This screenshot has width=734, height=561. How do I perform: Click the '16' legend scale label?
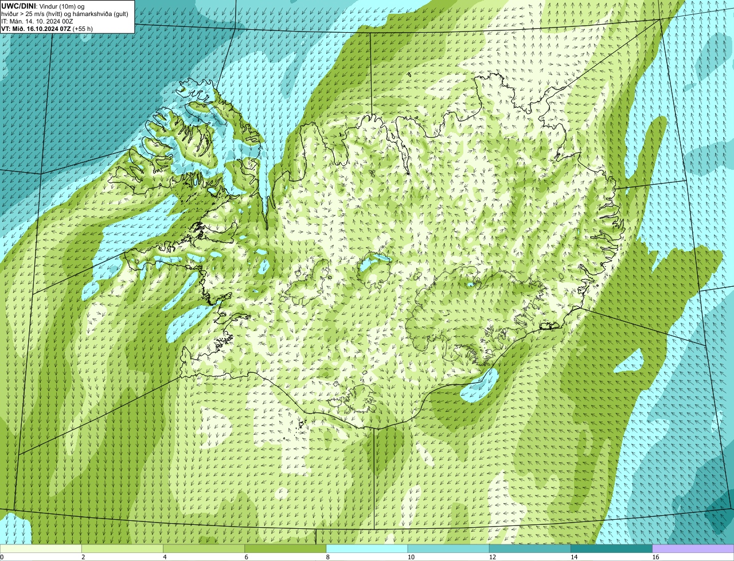[x=655, y=557]
